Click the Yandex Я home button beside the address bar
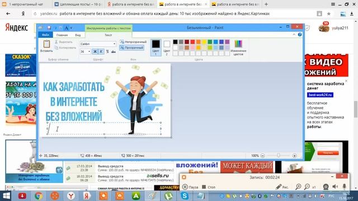 23,13
